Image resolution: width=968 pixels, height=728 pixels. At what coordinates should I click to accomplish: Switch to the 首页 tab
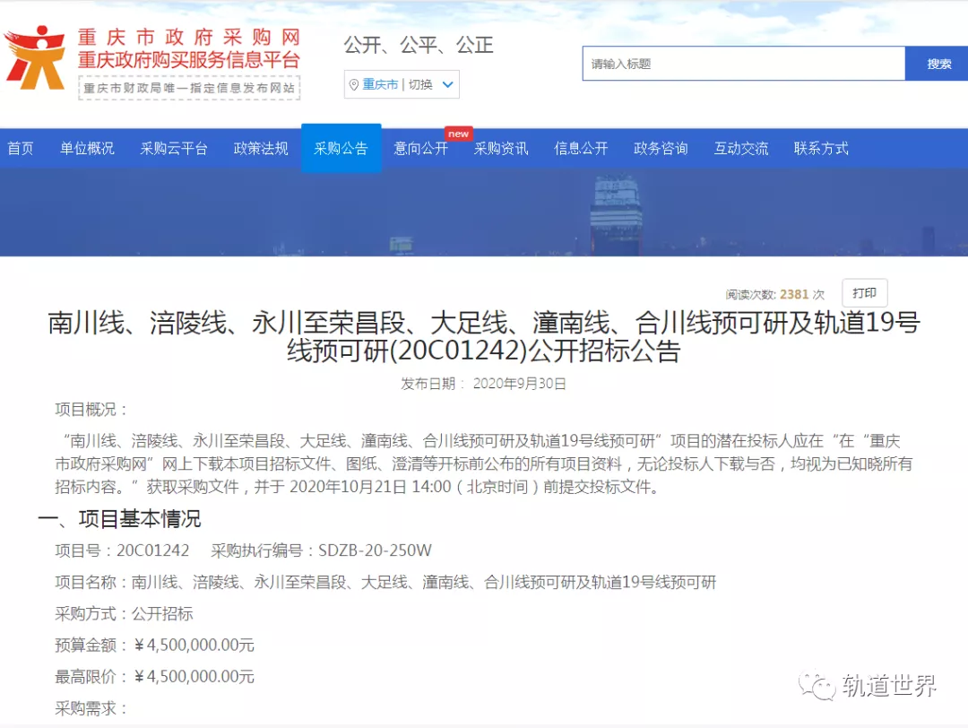(x=22, y=148)
